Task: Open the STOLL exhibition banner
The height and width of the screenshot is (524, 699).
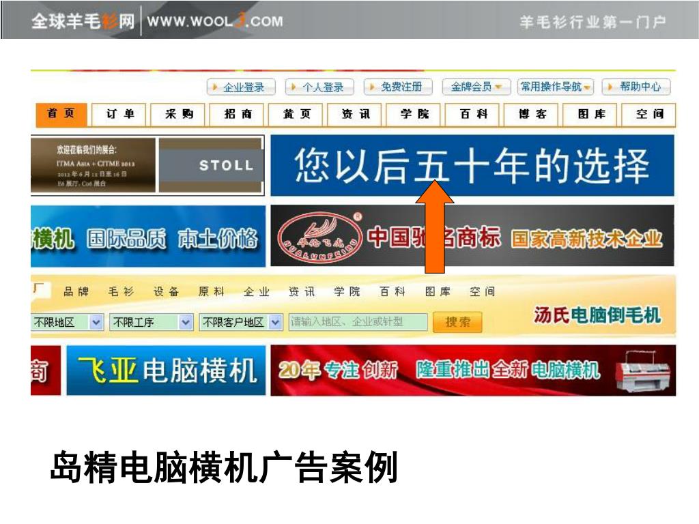Action: pyautogui.click(x=147, y=165)
